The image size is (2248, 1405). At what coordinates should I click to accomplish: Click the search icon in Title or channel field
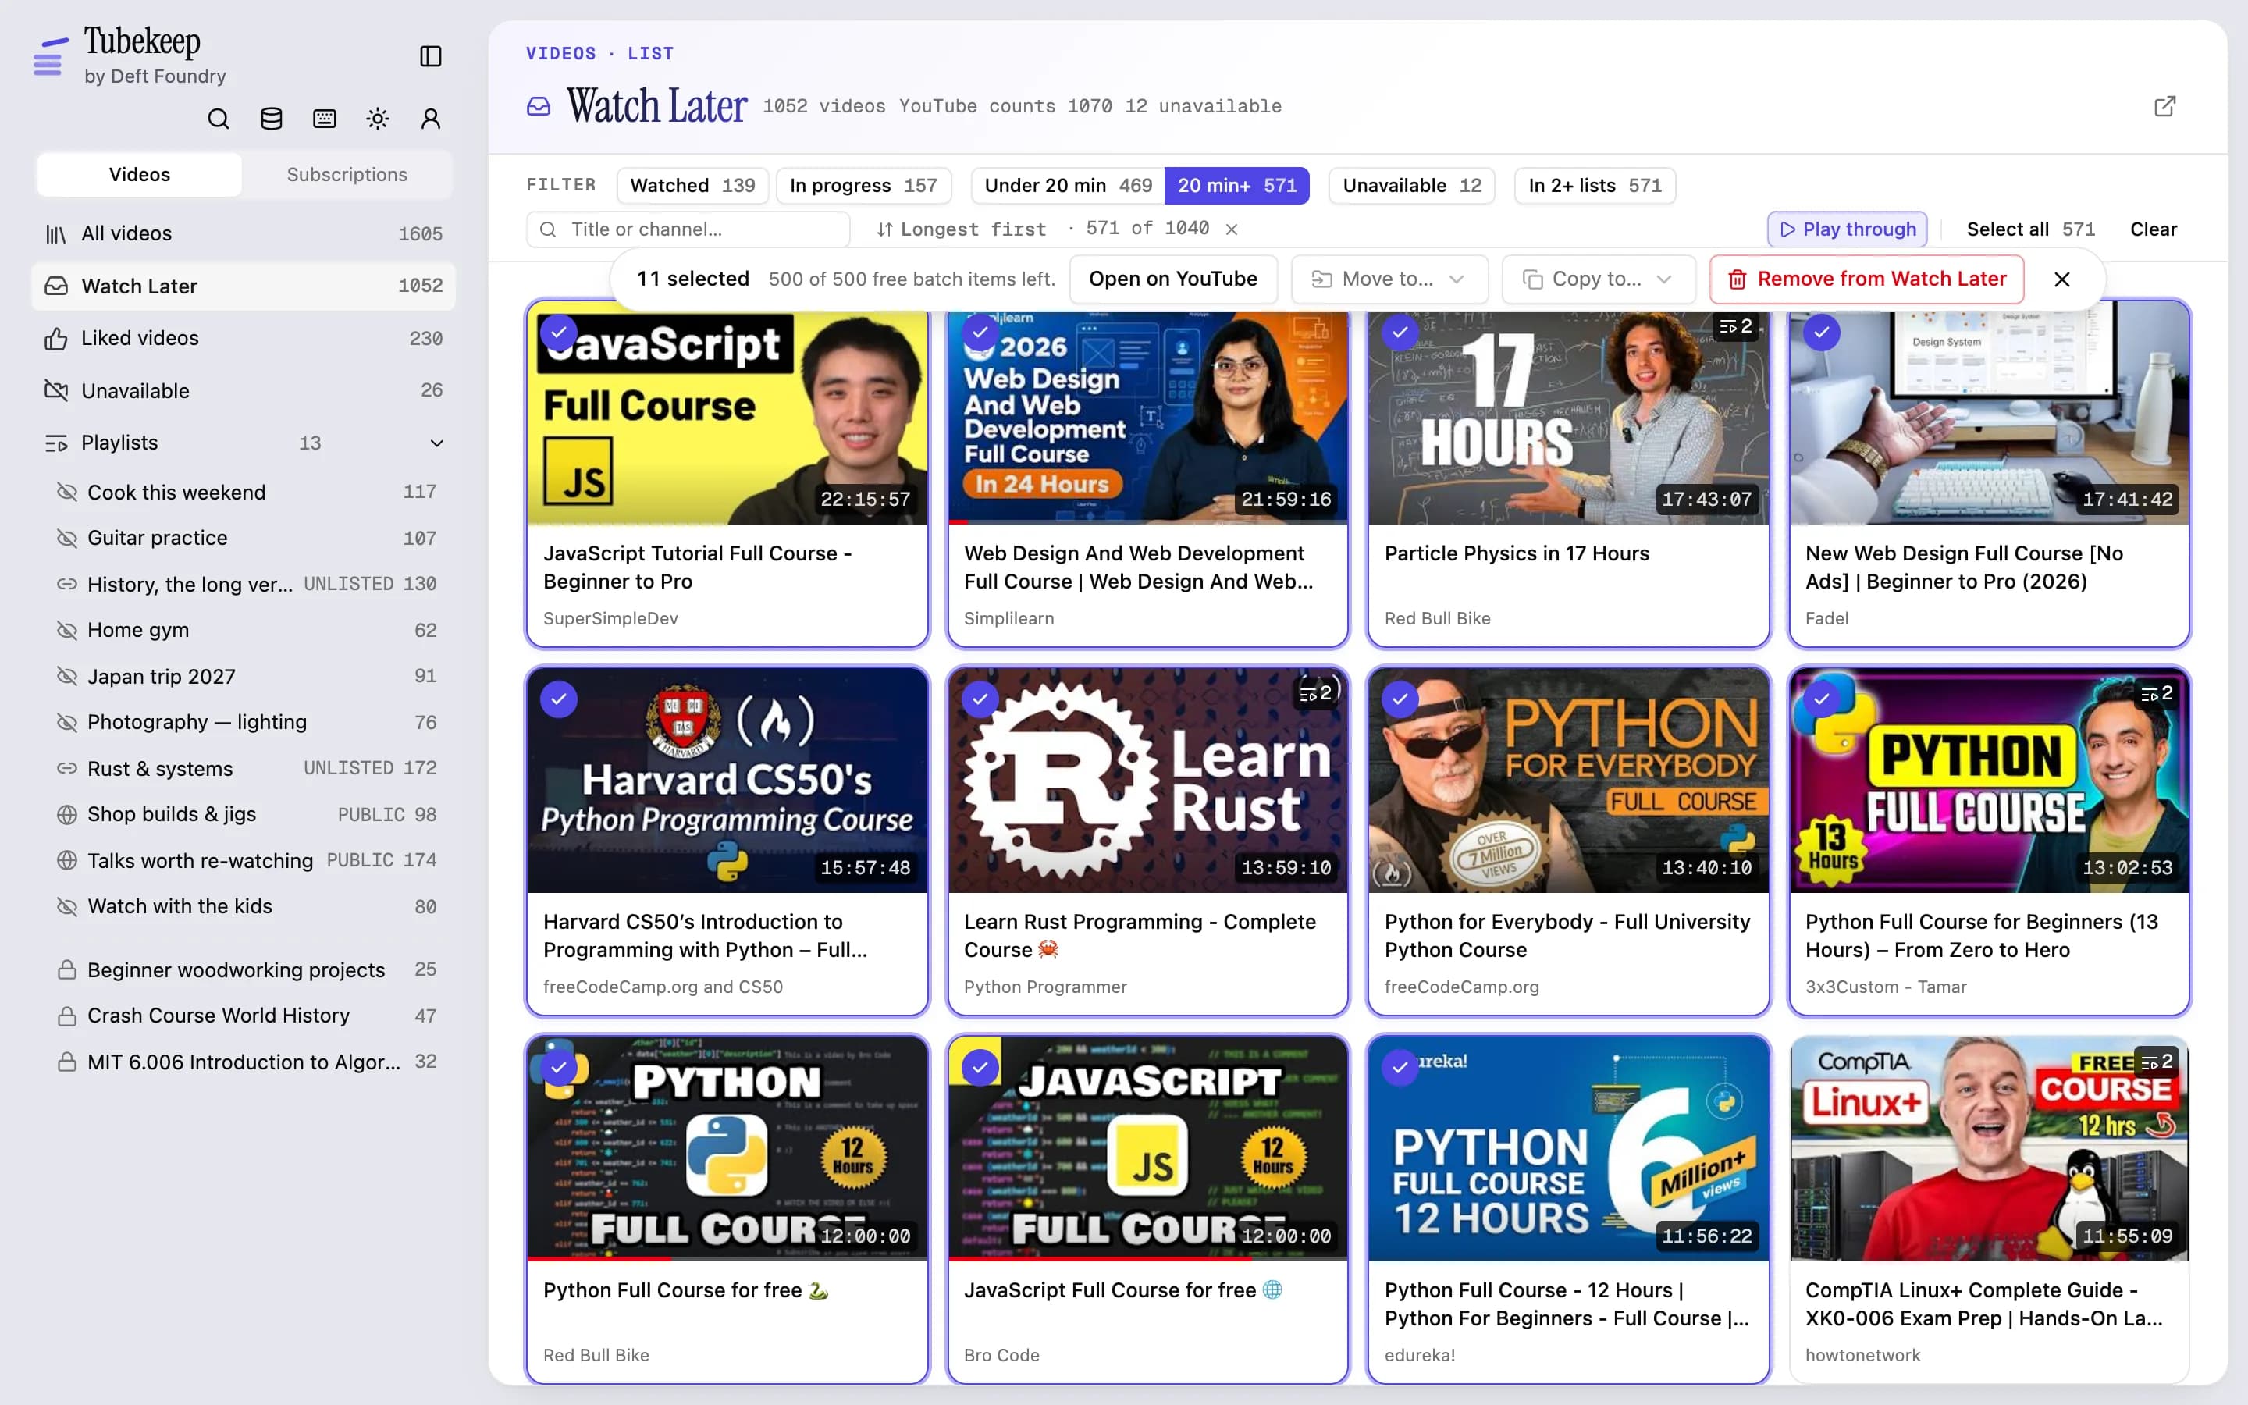click(548, 229)
